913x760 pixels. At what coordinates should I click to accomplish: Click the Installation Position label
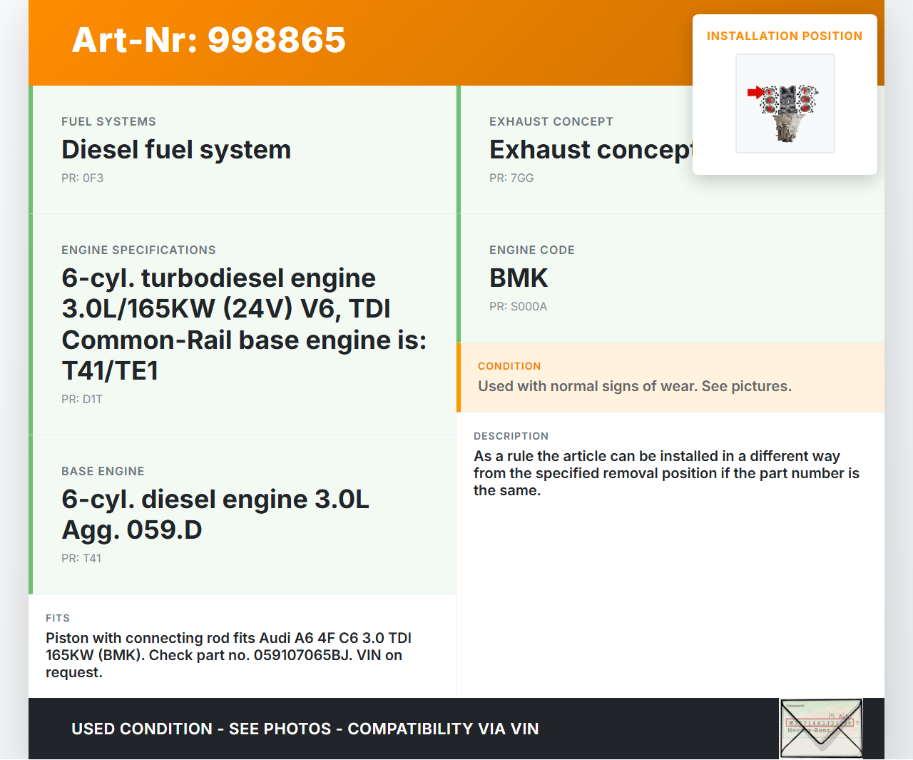click(784, 36)
